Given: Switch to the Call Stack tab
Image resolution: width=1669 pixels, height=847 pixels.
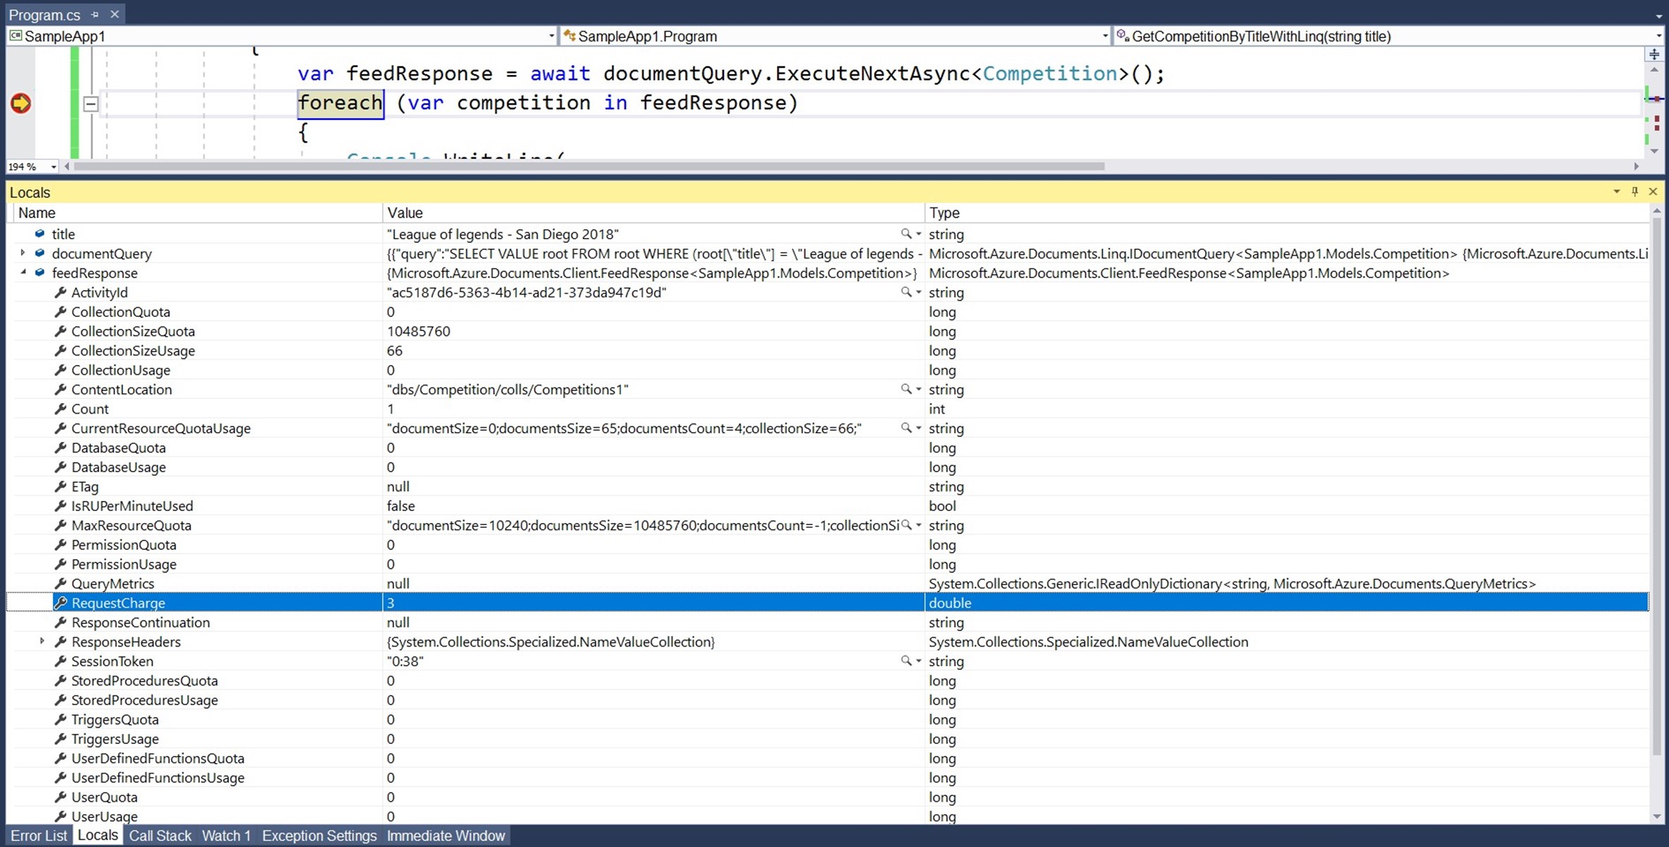Looking at the screenshot, I should (x=160, y=835).
